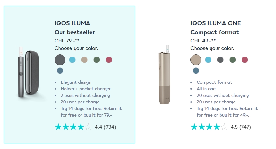The height and width of the screenshot is (149, 276).
Task: Open the IQOS ILUMA ONE device image
Action: (164, 75)
